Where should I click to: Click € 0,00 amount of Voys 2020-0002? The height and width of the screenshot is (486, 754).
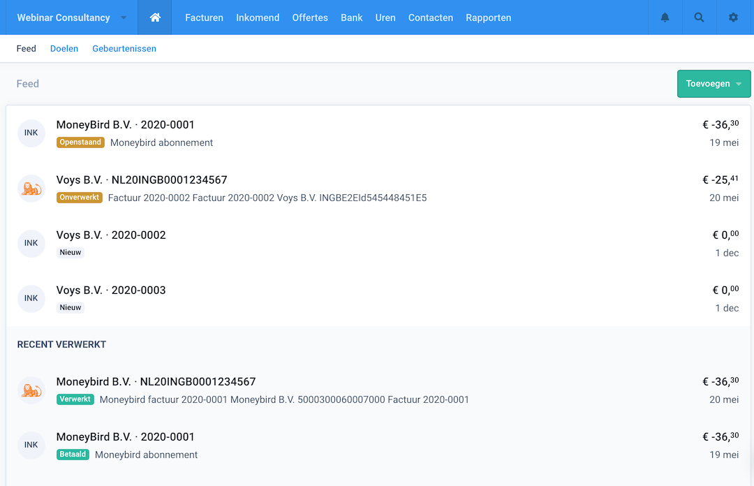[x=725, y=235]
